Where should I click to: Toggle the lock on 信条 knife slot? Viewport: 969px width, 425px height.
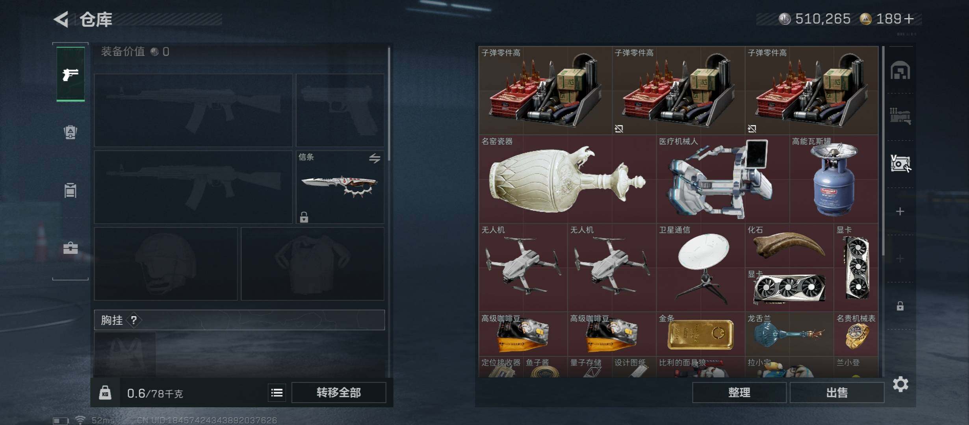point(304,217)
